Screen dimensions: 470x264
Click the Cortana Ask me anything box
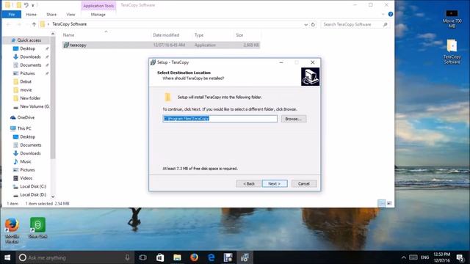pyautogui.click(x=75, y=257)
